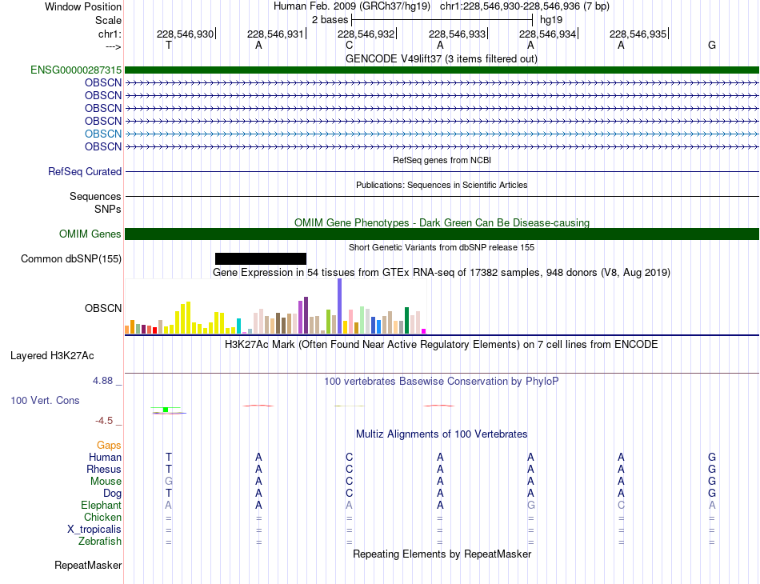Screen dimensions: 760x584
Task: Open the 100 Vert. Cons track label
Action: click(x=45, y=400)
